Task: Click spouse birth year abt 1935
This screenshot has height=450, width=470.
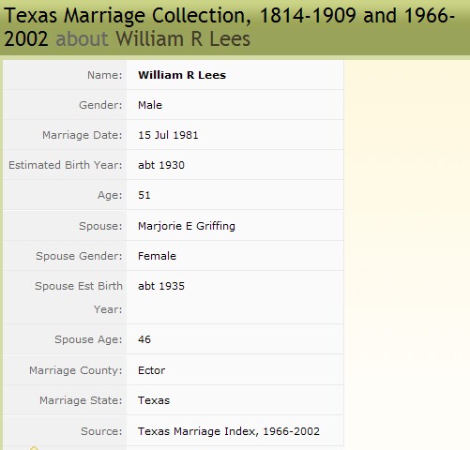Action: (x=161, y=286)
